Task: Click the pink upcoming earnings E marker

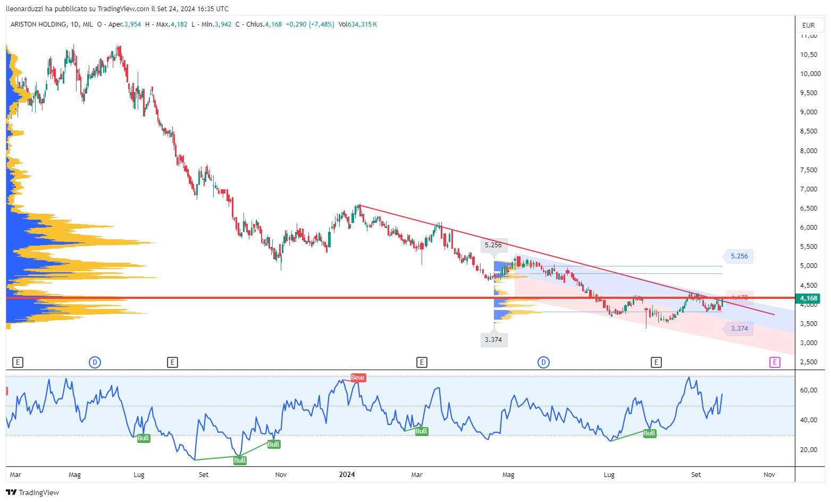Action: [775, 362]
